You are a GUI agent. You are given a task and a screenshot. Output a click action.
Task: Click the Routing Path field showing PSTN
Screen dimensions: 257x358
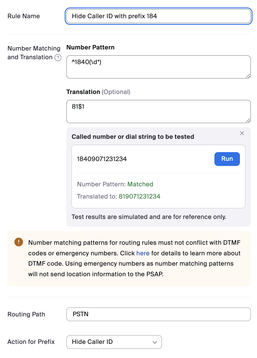click(x=158, y=314)
